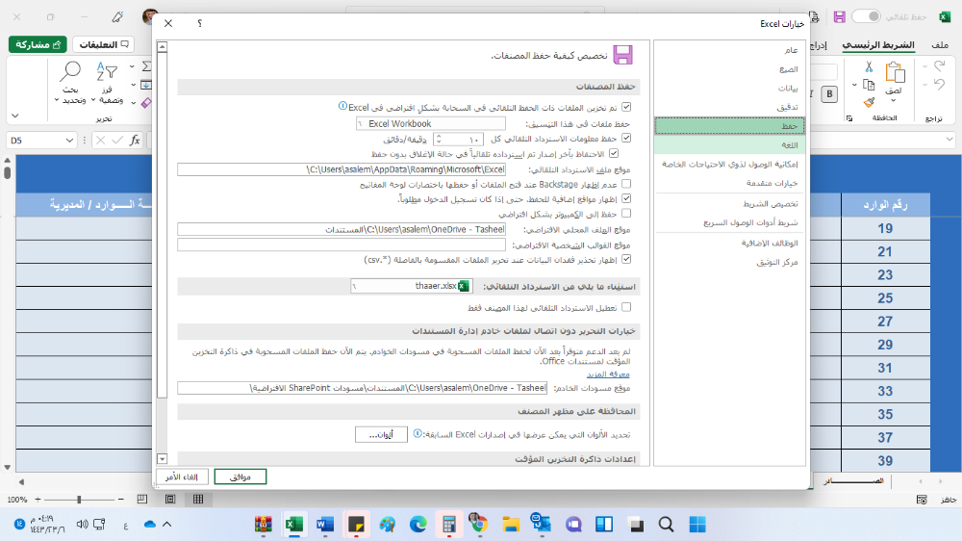
Task: Open Microsoft Edge from the taskbar
Action: pos(418,525)
